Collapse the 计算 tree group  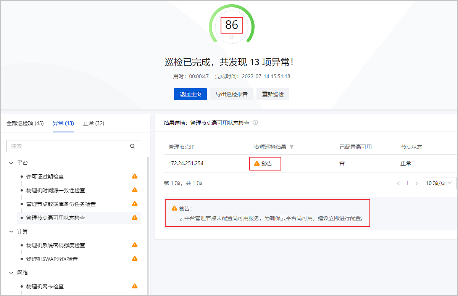(x=11, y=232)
